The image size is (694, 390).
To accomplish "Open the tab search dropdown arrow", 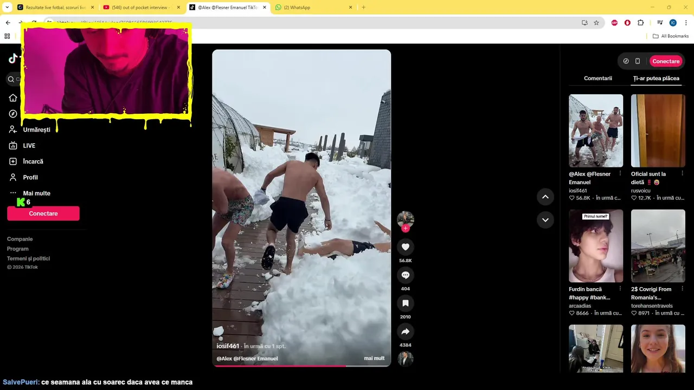I will tap(7, 8).
